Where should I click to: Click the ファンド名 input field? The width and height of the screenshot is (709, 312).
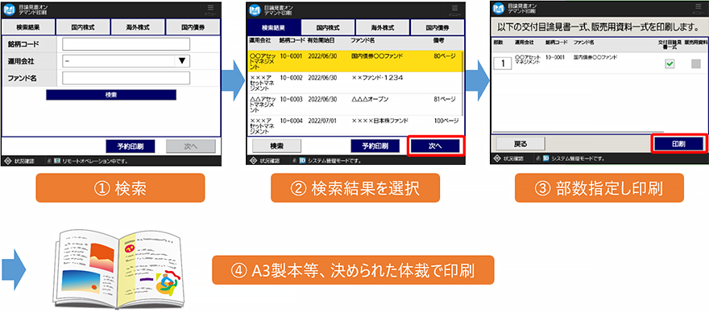[x=126, y=78]
